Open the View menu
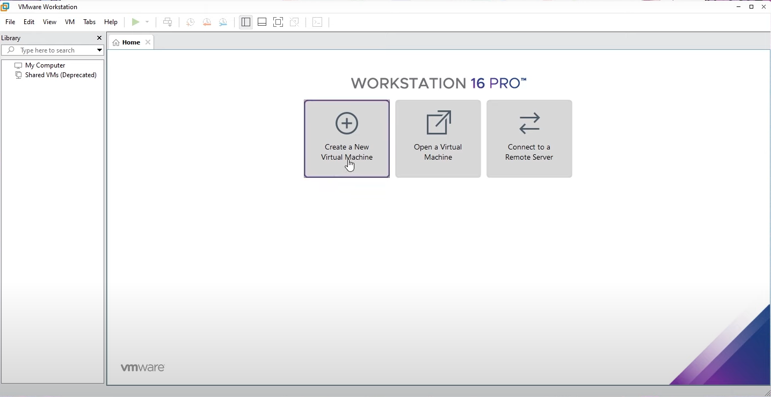The width and height of the screenshot is (771, 397). click(50, 22)
